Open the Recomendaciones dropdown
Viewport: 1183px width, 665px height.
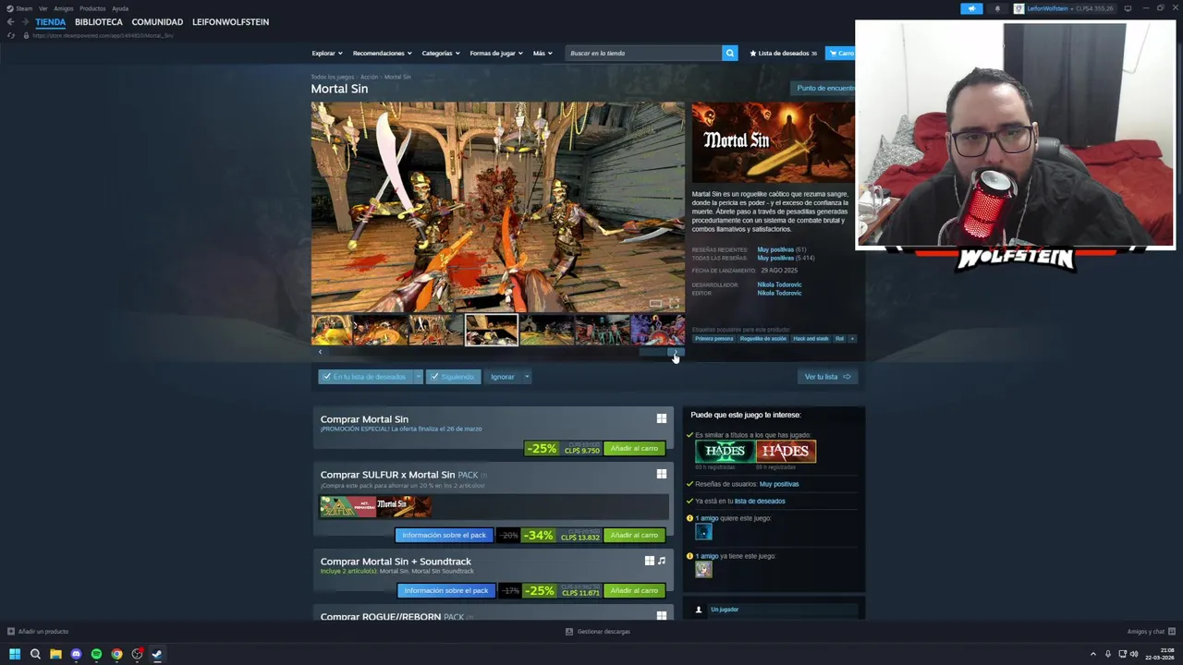coord(382,54)
